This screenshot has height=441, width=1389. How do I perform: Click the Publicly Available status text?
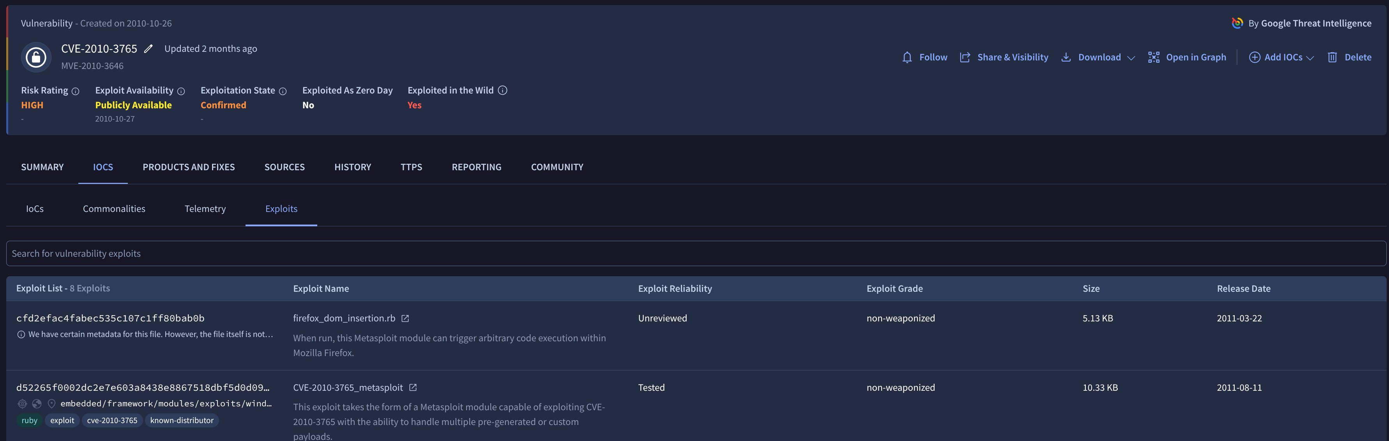pos(133,105)
